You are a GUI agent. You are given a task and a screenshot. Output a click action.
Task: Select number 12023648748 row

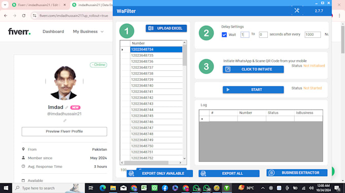pyautogui.click(x=156, y=134)
